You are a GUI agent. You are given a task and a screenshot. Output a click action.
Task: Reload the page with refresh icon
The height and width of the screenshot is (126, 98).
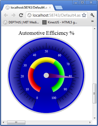[21, 15]
